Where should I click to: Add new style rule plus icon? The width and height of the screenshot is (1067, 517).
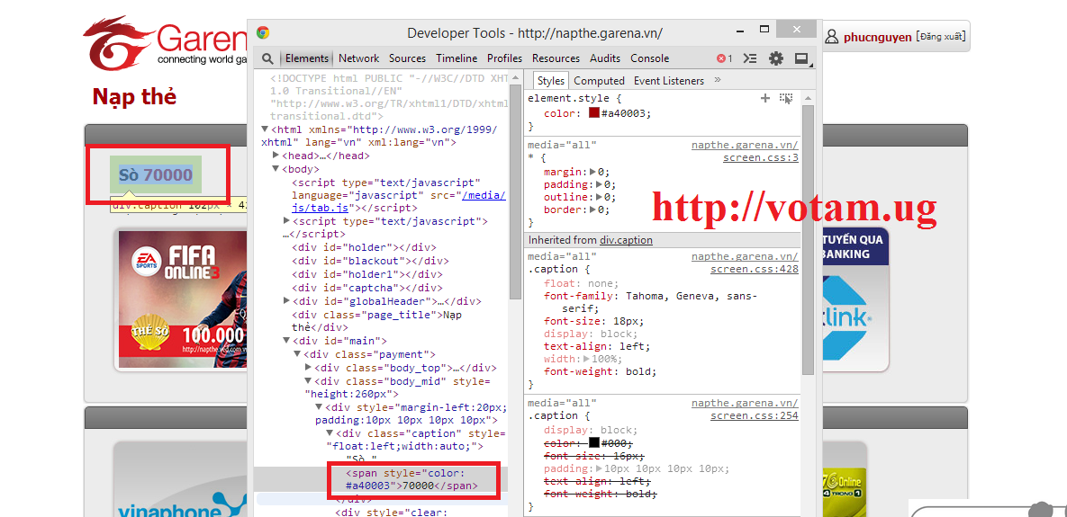click(764, 99)
